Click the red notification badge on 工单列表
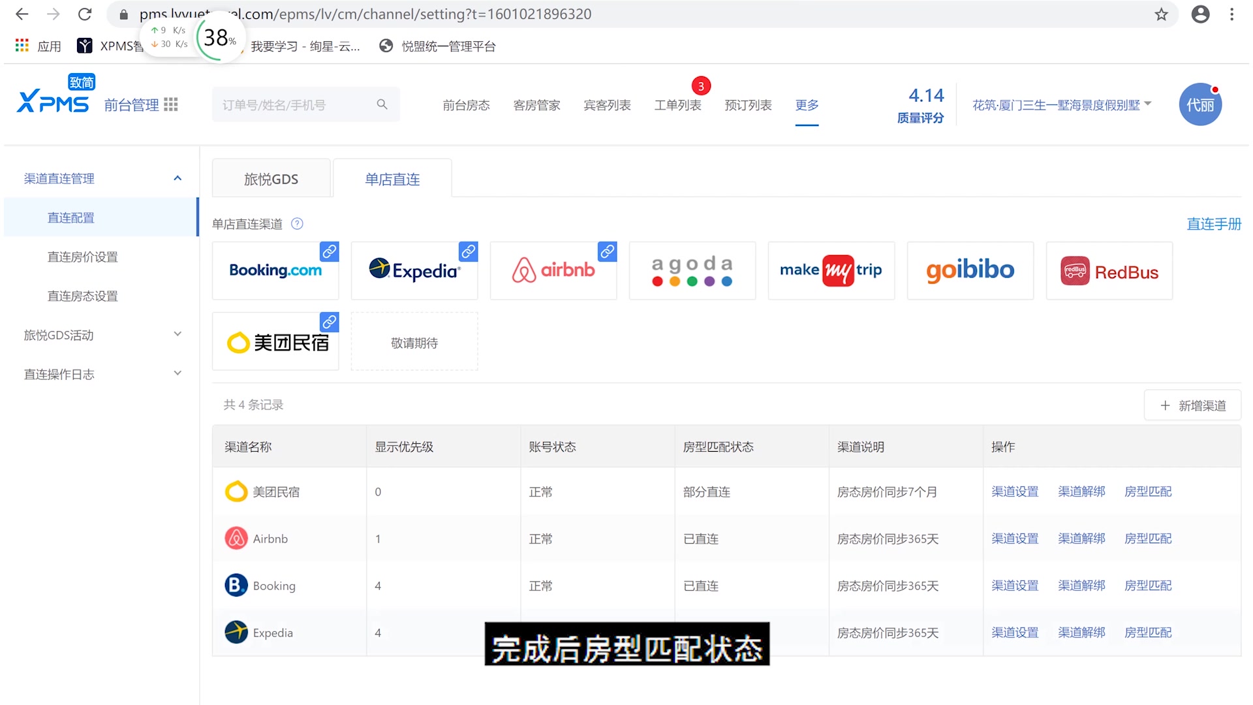Viewport: 1253px width, 705px height. pos(701,86)
